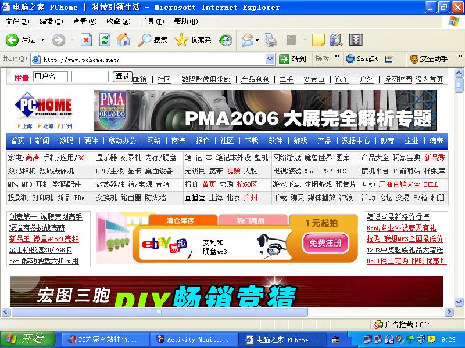Click the red 注册 register link
The image size is (465, 348).
[22, 78]
